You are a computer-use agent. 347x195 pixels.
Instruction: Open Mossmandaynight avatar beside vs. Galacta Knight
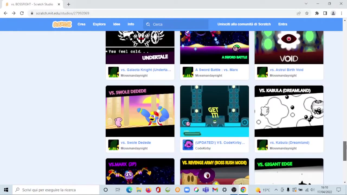tap(113, 72)
